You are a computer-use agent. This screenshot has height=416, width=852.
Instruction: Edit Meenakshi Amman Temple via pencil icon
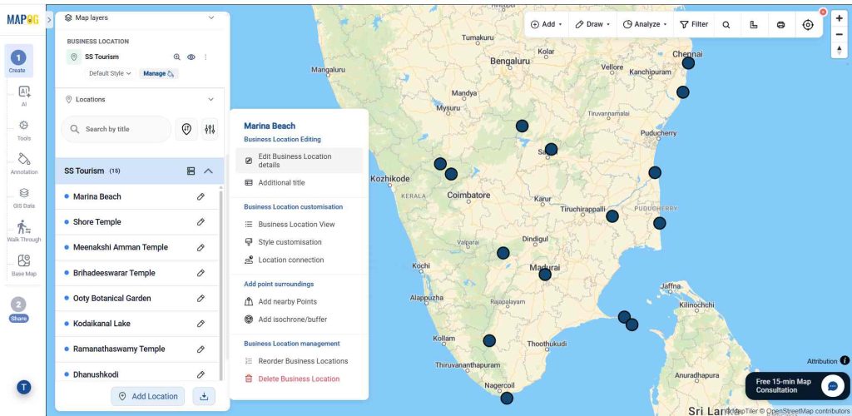point(201,248)
